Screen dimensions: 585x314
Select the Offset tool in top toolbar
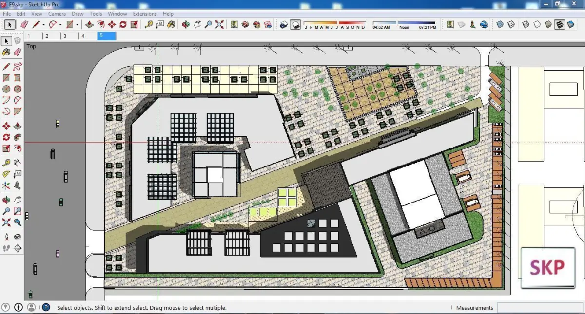100,24
